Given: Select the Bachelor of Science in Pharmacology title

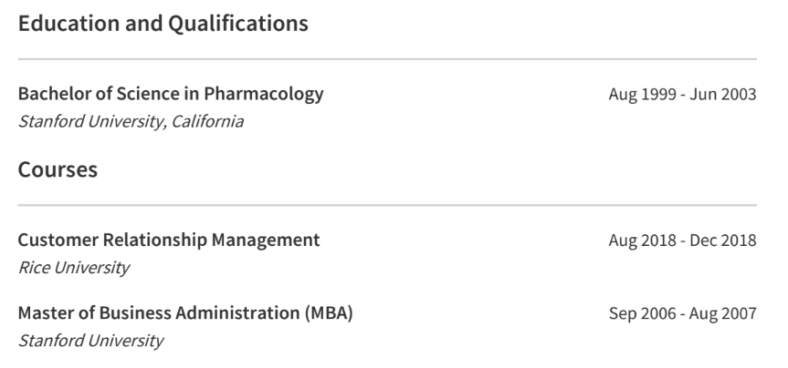Looking at the screenshot, I should 171,94.
